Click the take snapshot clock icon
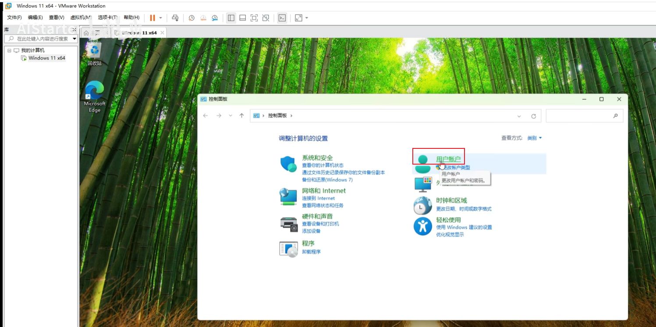 pyautogui.click(x=191, y=18)
